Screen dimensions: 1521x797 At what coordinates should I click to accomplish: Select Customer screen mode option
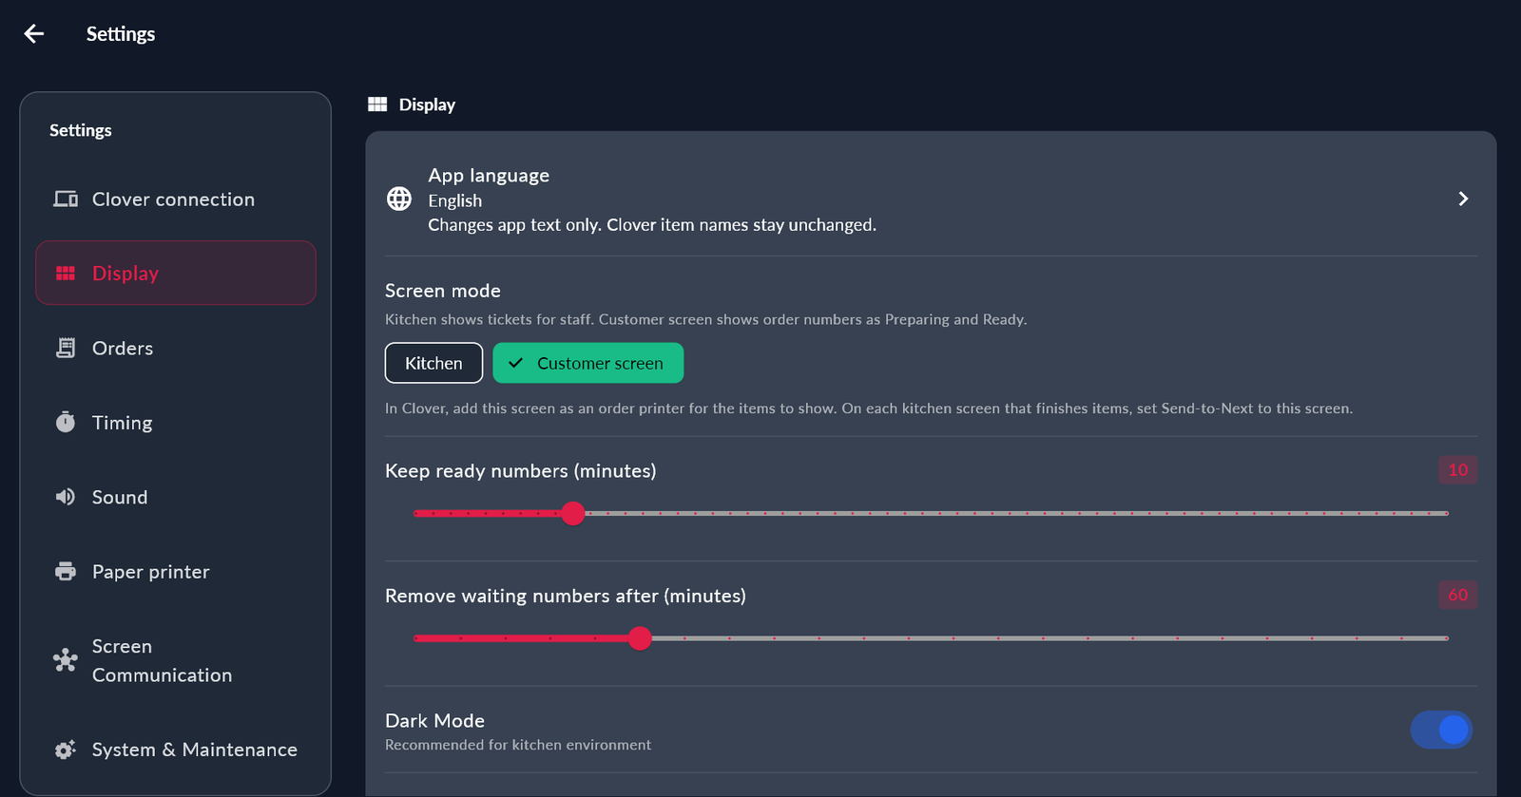(587, 363)
